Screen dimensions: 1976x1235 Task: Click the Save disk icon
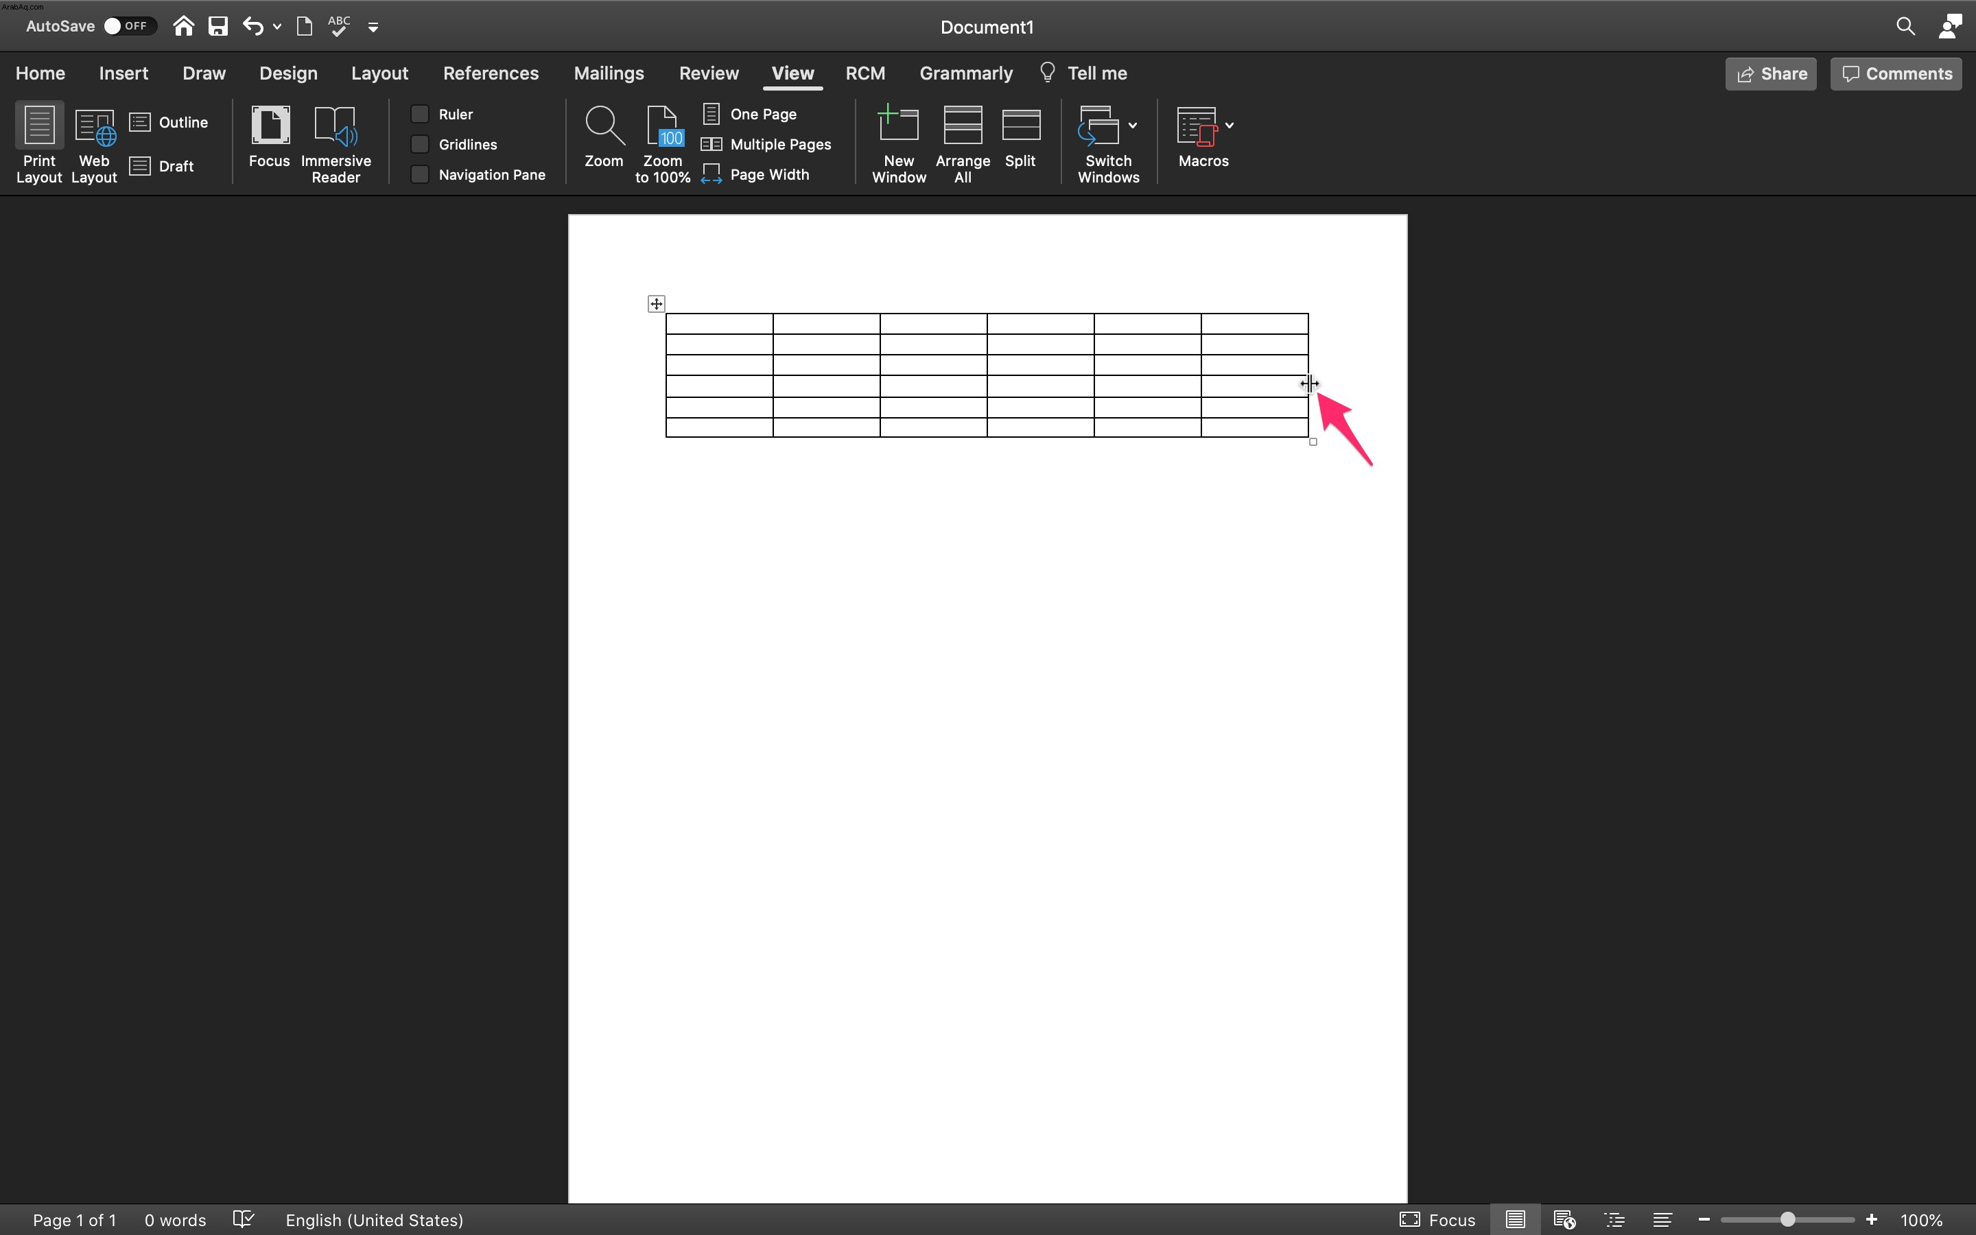(x=218, y=26)
